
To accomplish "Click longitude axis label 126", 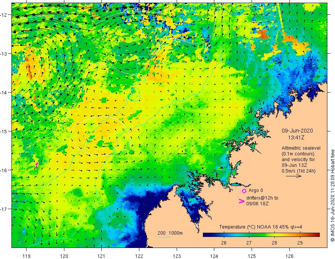I will [289, 256].
